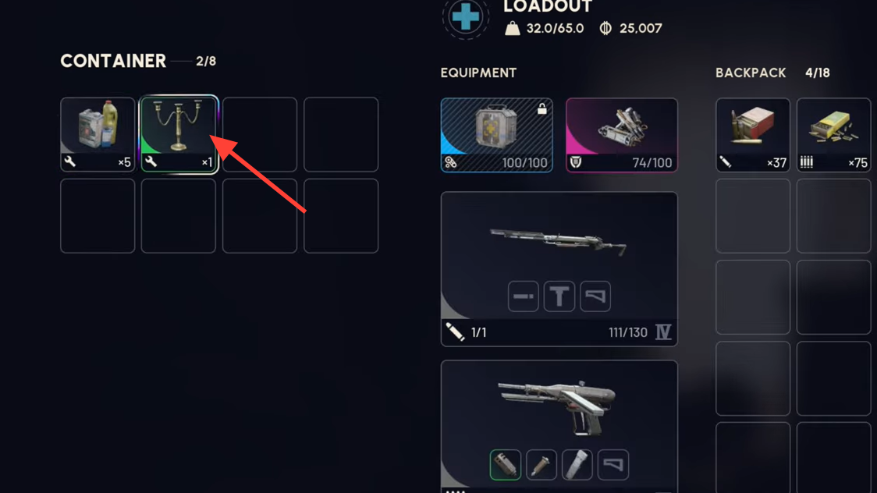Click the third empty container slot in top row

(260, 134)
